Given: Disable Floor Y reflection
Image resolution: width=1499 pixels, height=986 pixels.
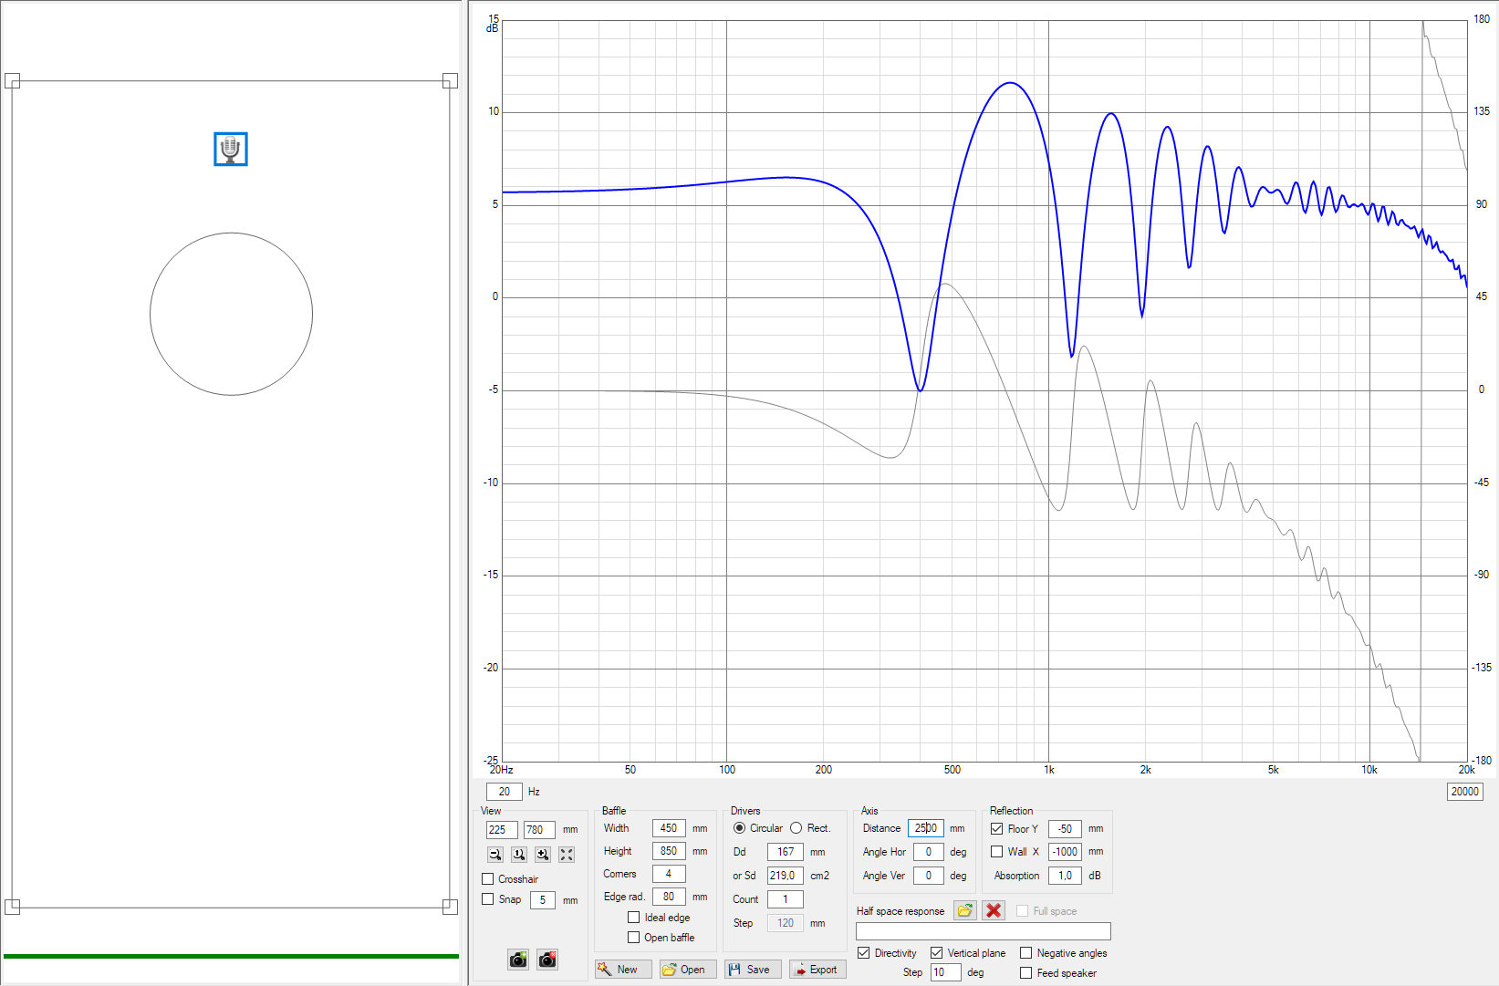Looking at the screenshot, I should tap(996, 829).
